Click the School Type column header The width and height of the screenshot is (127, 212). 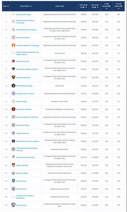[60, 6]
